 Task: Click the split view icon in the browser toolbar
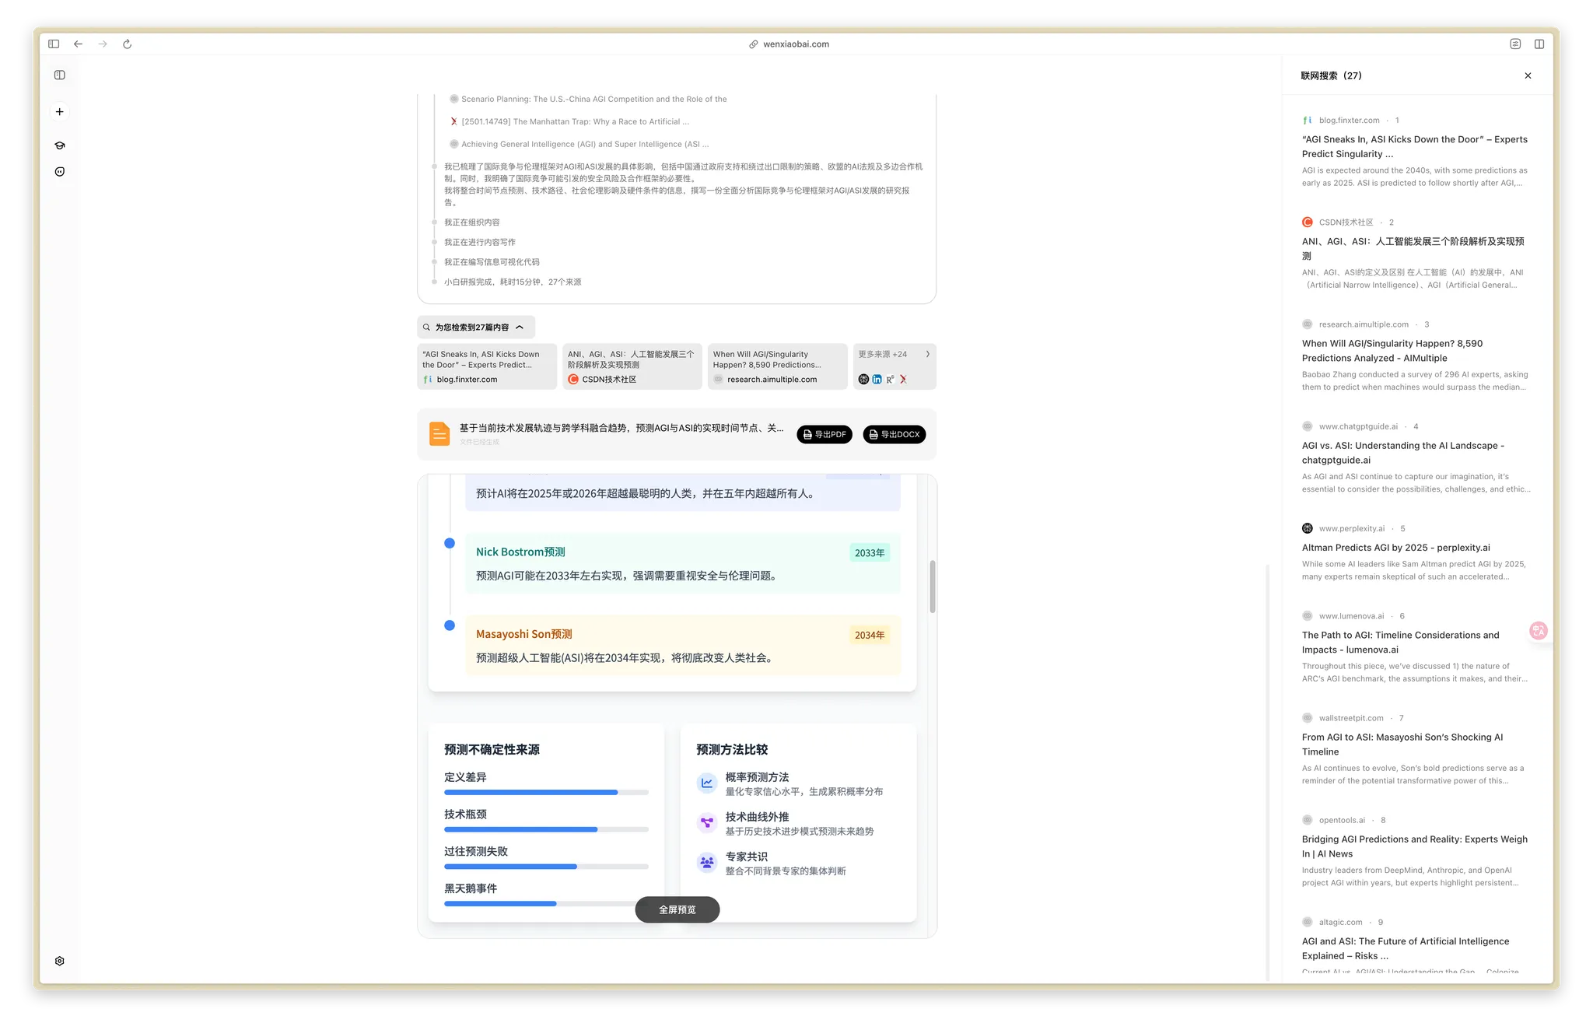coord(1539,44)
